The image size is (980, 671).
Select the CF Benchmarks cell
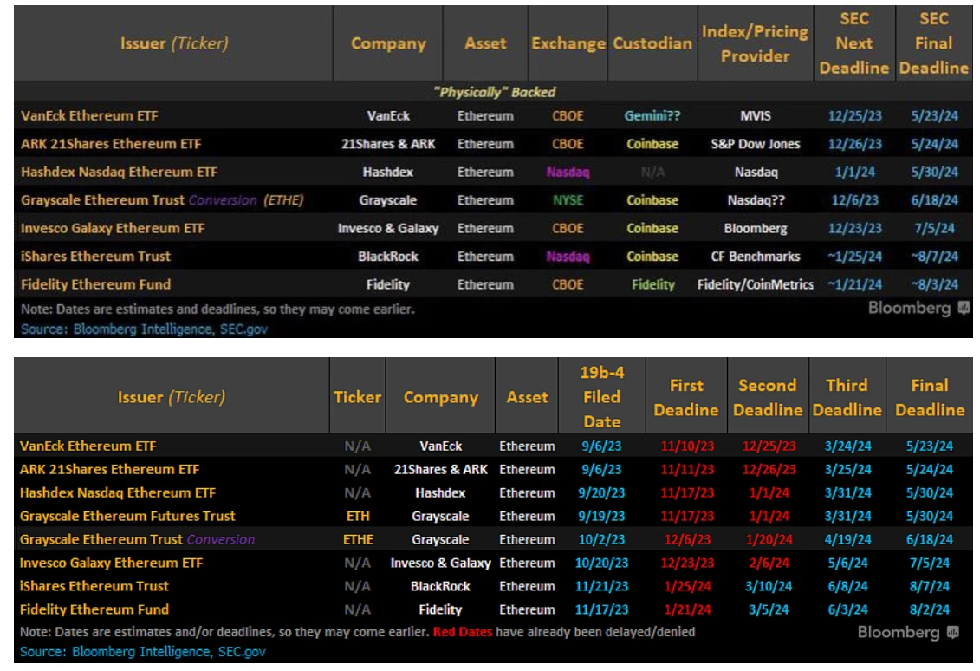pyautogui.click(x=755, y=257)
